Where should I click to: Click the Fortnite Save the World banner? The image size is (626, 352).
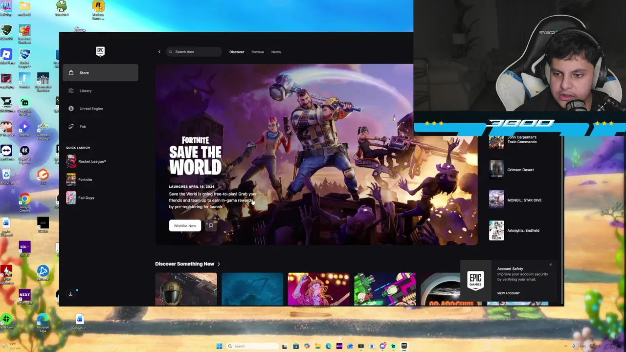pyautogui.click(x=316, y=154)
